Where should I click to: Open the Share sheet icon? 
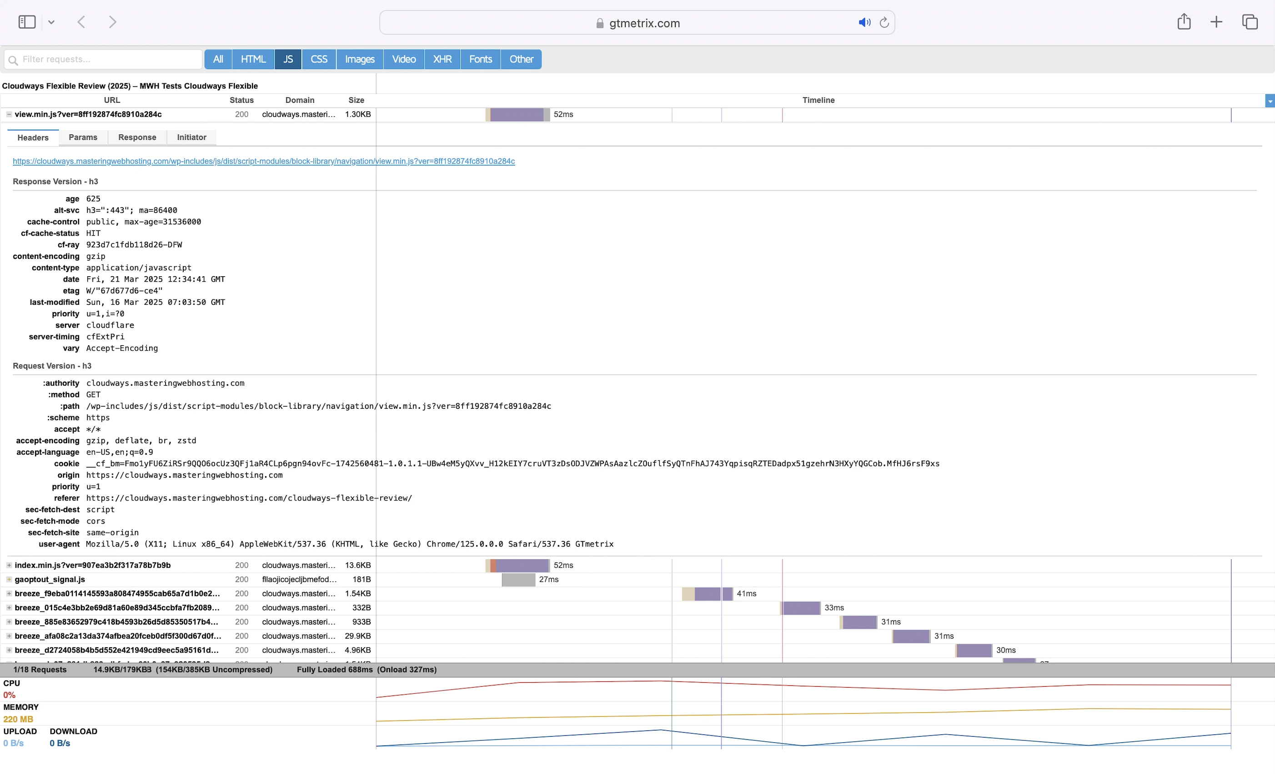point(1184,22)
